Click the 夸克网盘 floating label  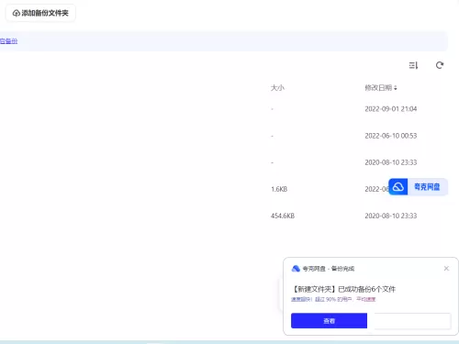(427, 187)
